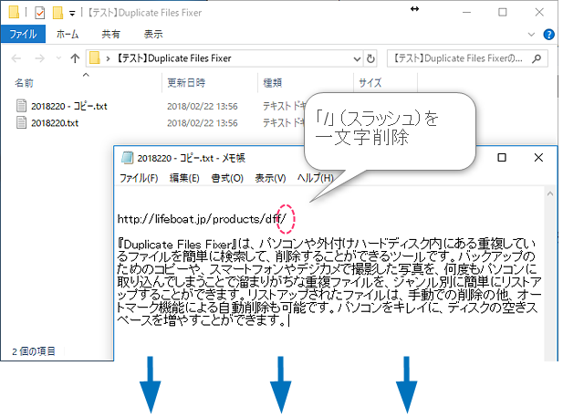
Task: Open the ヘルプ(H) menu in Notepad
Action: (x=315, y=178)
